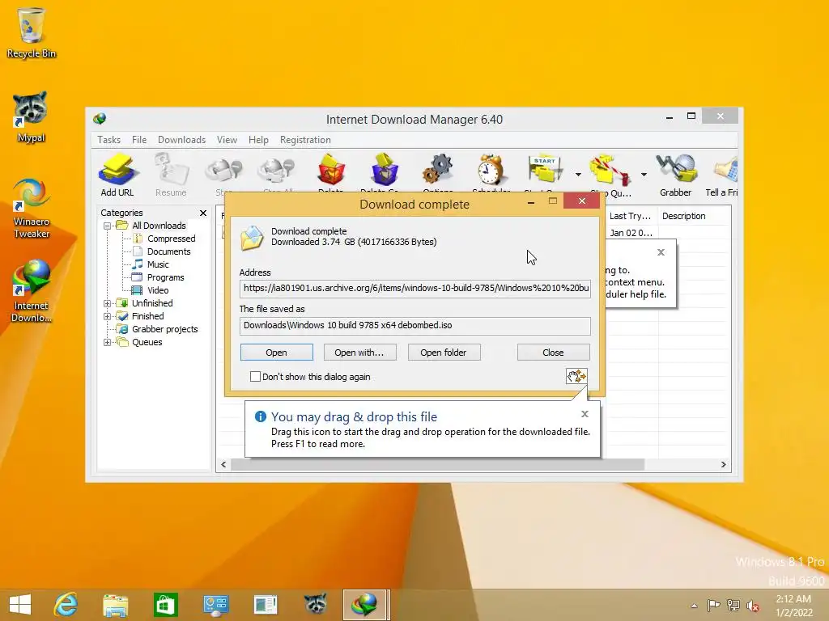Open the Help menu

pyautogui.click(x=258, y=140)
